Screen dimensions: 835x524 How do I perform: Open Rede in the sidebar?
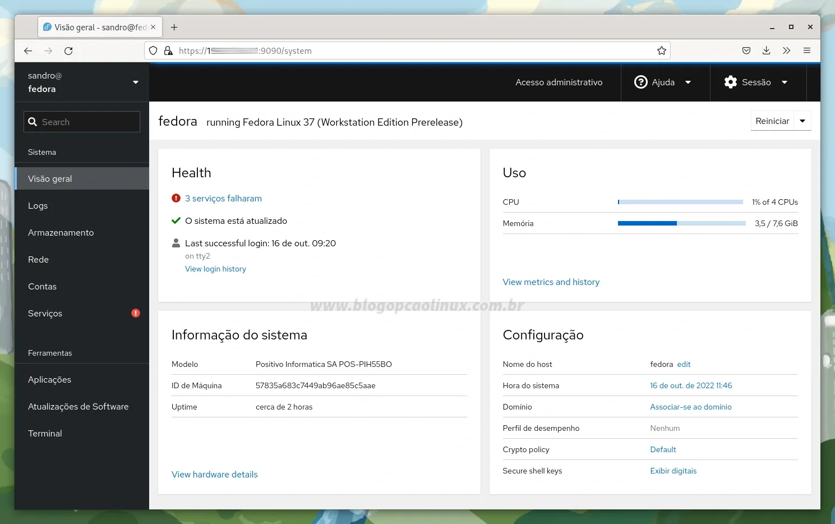82,259
